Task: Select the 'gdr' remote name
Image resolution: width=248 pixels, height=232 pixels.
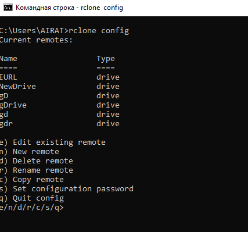Action: (x=6, y=124)
